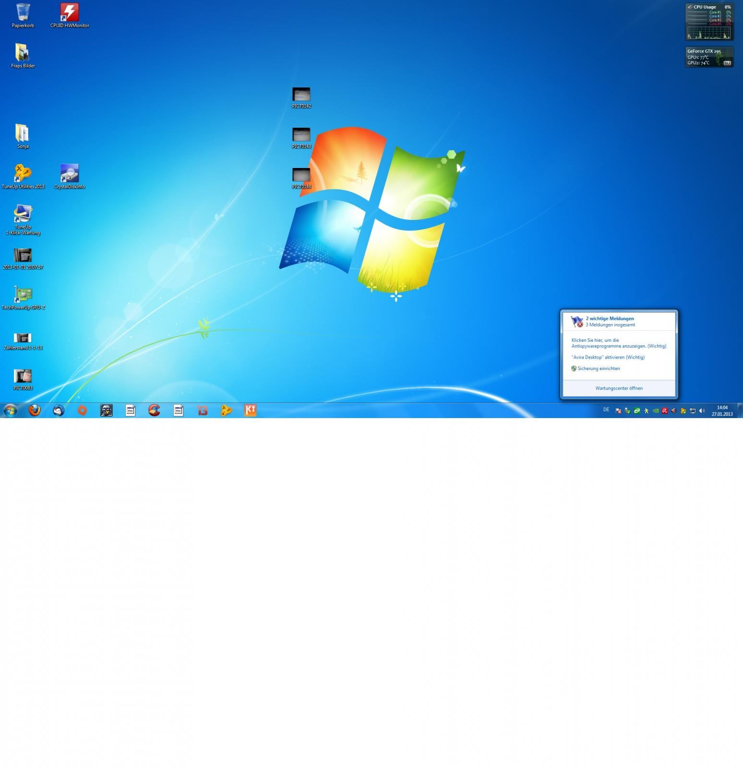Screen dimensions: 743x768
Task: Click the orange speaker audio manager tray icon
Action: point(674,411)
